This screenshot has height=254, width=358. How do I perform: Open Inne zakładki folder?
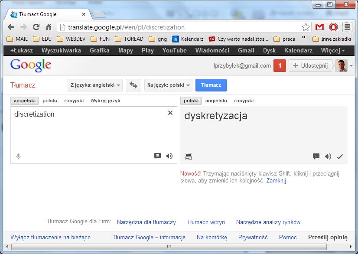(332, 39)
